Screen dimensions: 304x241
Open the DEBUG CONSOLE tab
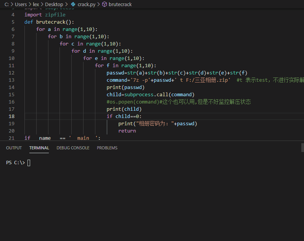coord(73,148)
